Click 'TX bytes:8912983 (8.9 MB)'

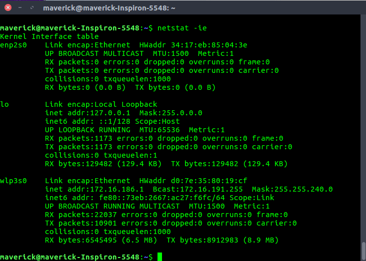pyautogui.click(x=222, y=240)
